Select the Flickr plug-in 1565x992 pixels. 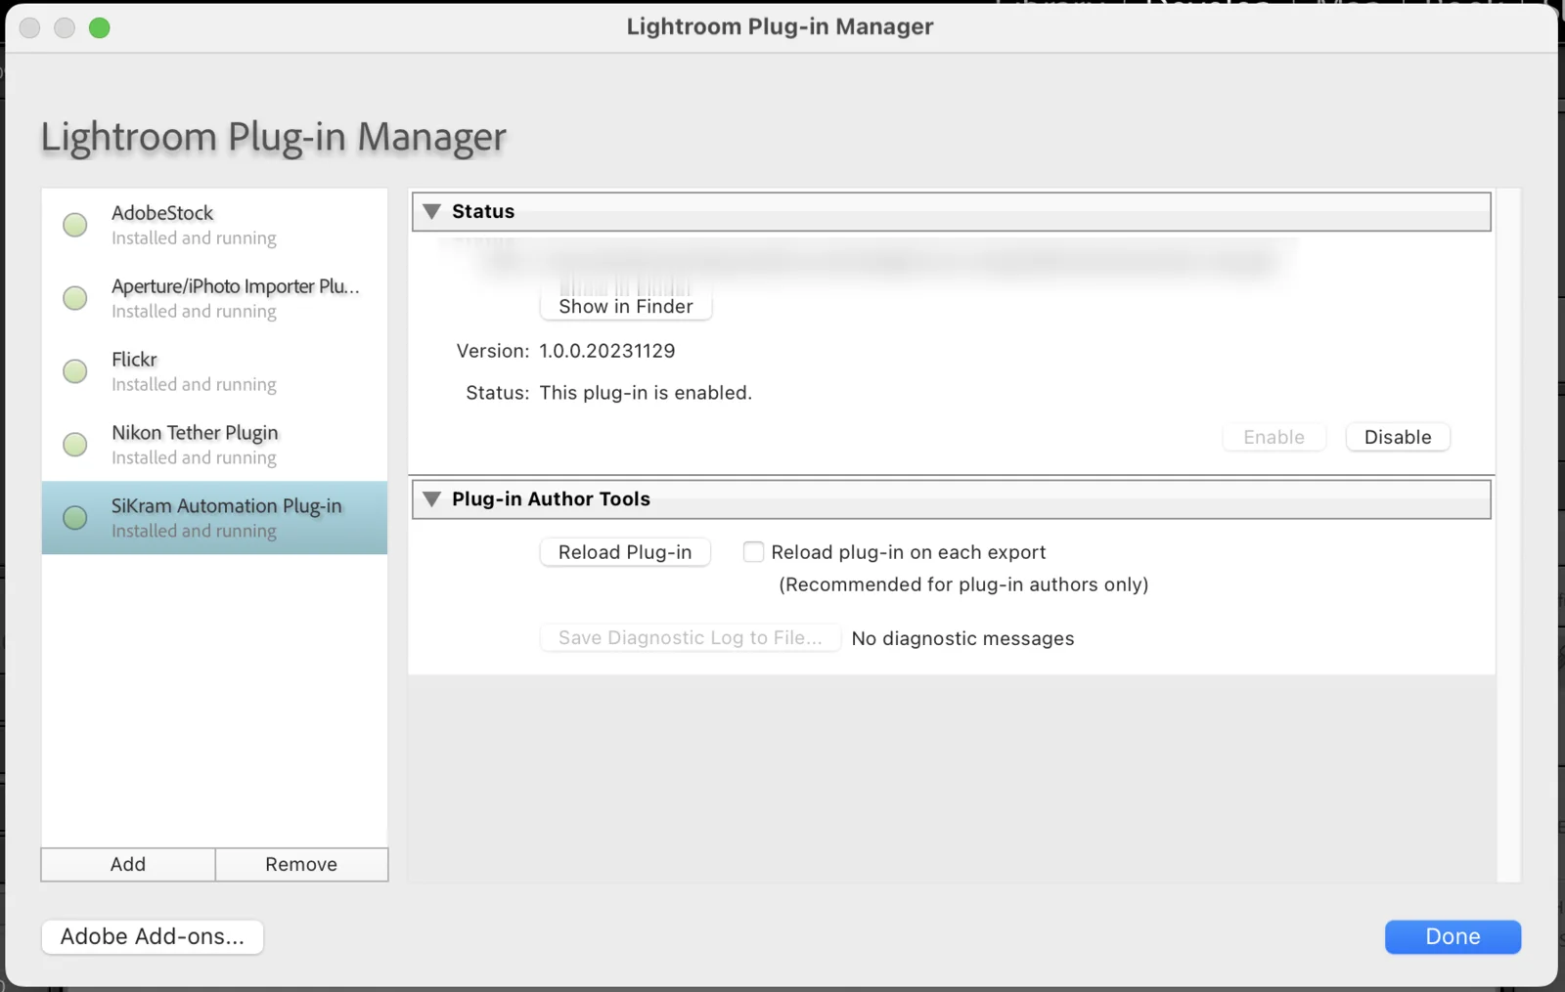tap(214, 371)
